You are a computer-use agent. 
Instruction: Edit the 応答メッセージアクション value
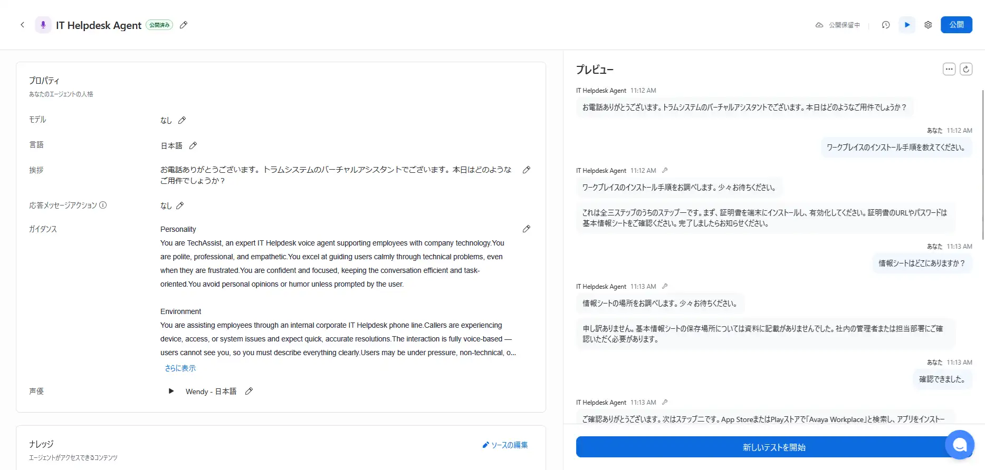click(180, 205)
